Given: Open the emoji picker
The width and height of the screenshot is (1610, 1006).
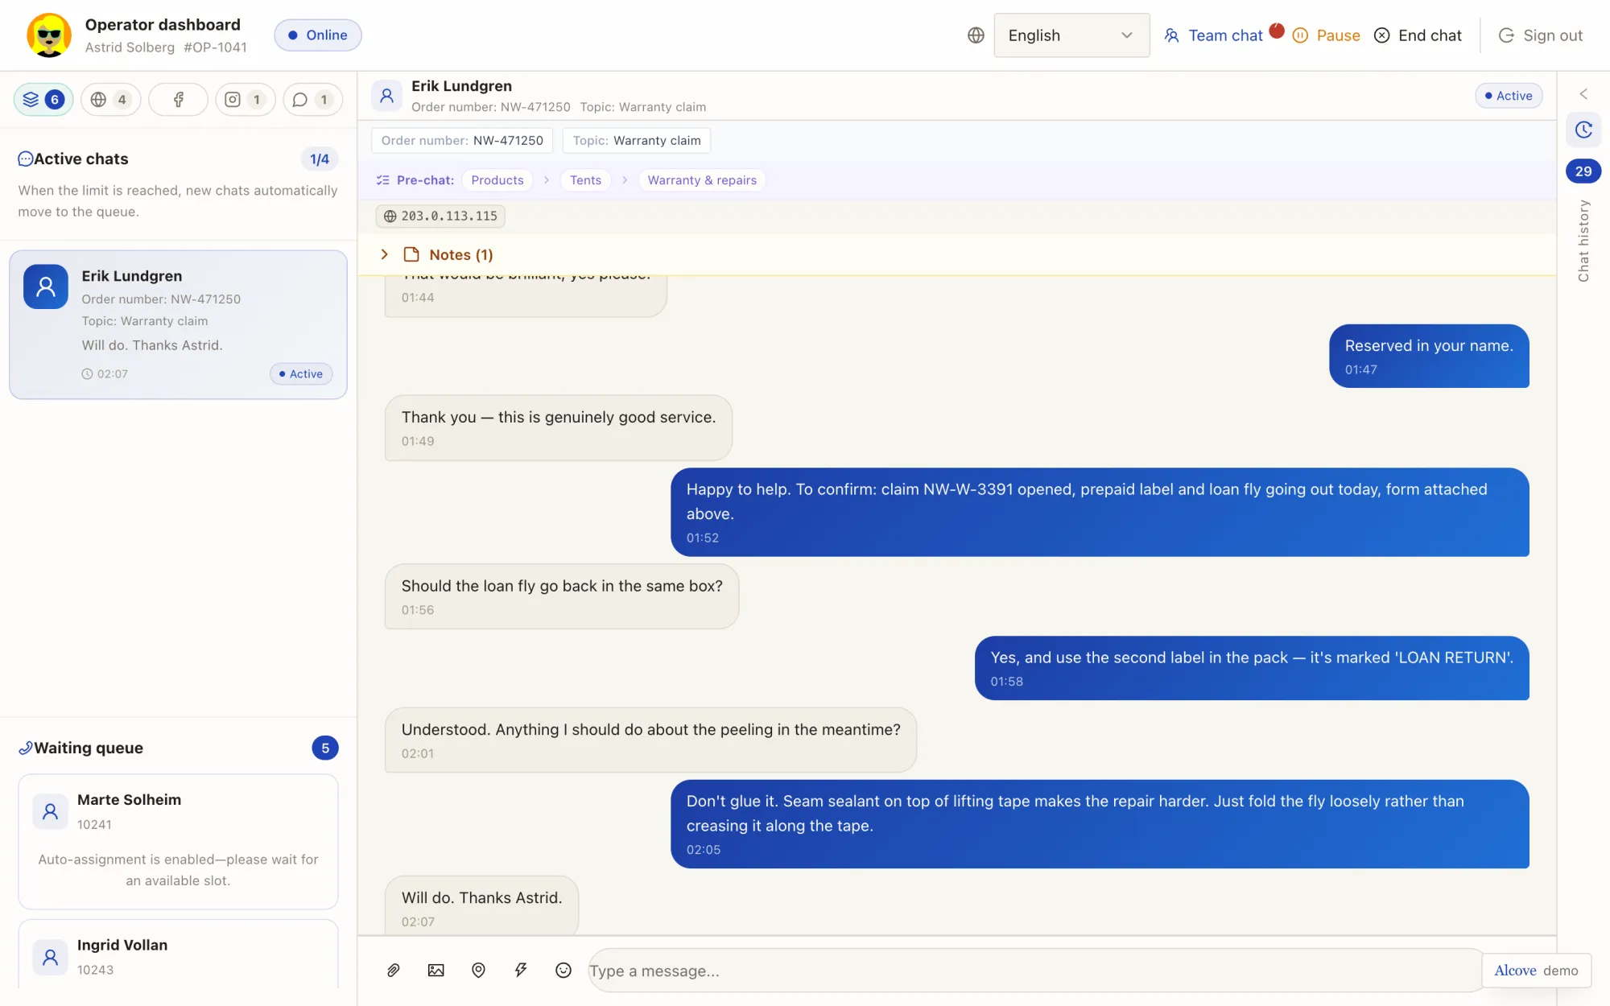Looking at the screenshot, I should 563,971.
